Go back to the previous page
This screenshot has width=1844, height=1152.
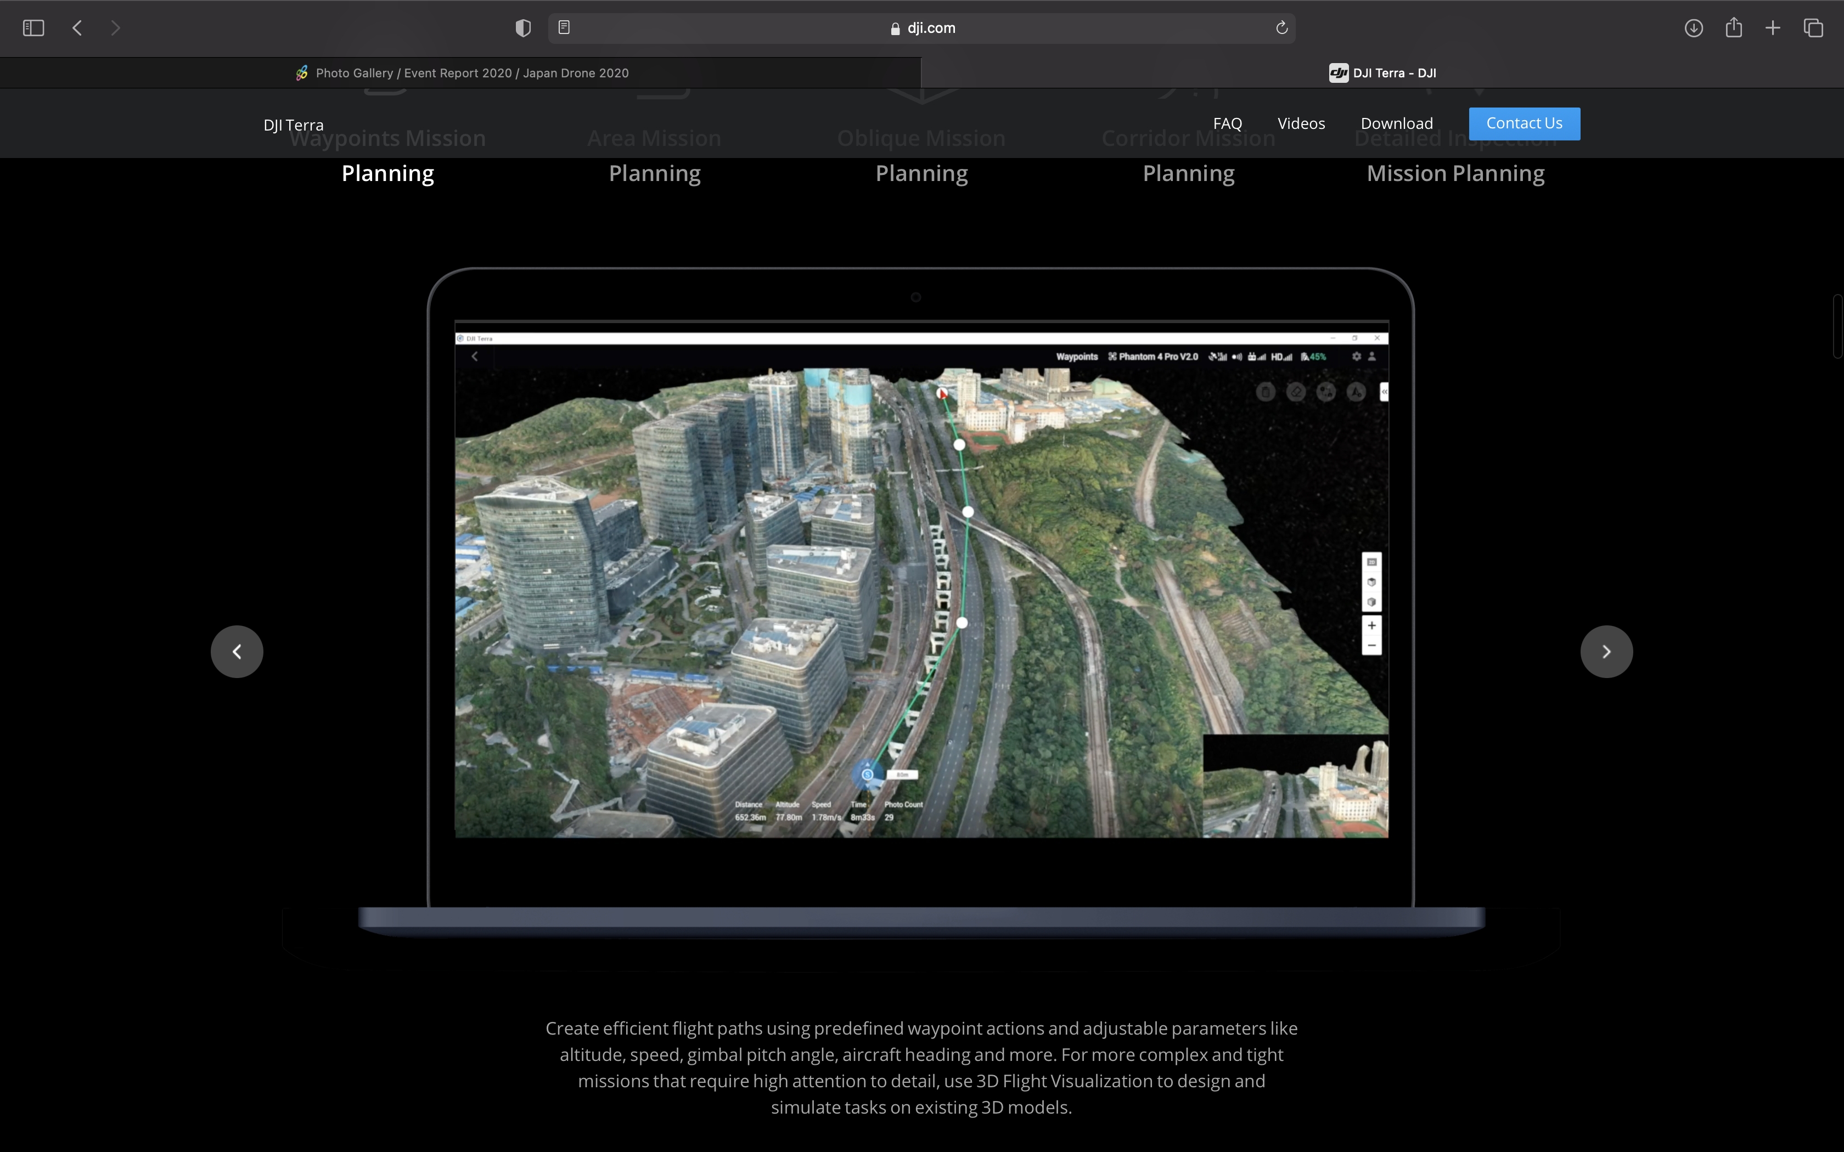click(77, 28)
